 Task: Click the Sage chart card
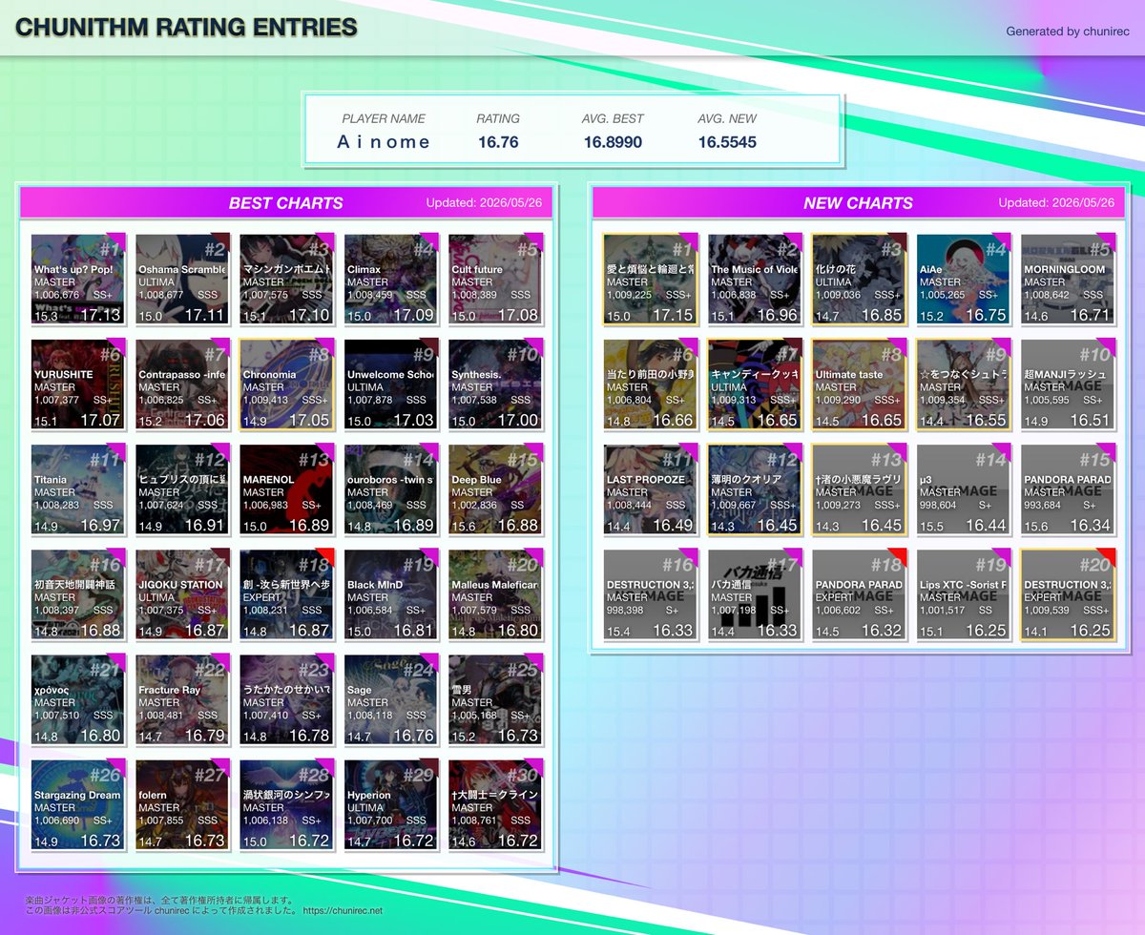[391, 699]
